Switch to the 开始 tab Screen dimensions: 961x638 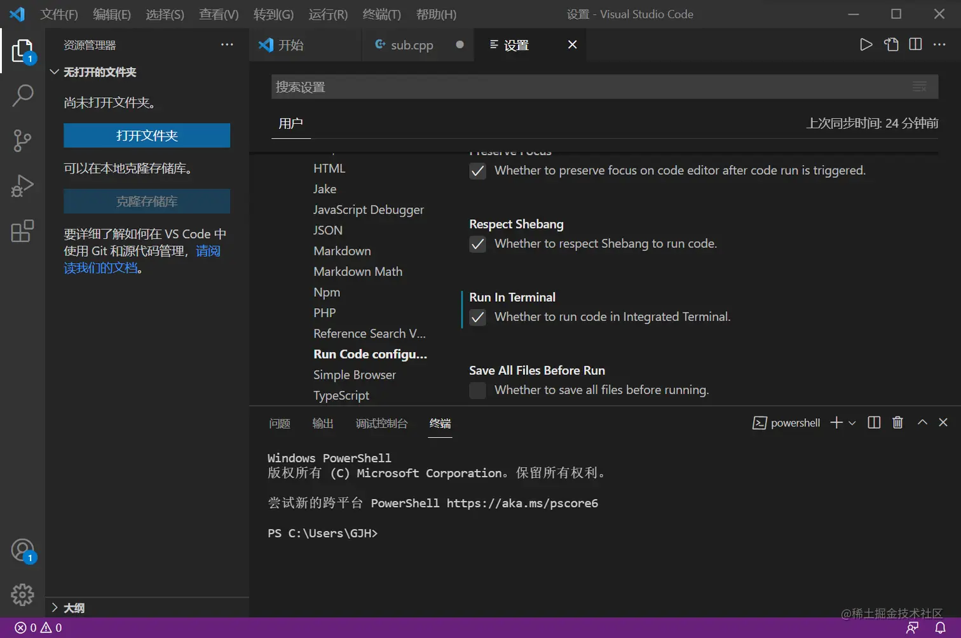pos(305,44)
